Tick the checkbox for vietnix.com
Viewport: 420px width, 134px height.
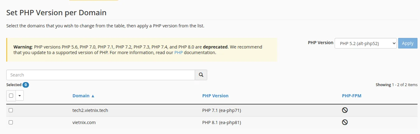(x=11, y=122)
